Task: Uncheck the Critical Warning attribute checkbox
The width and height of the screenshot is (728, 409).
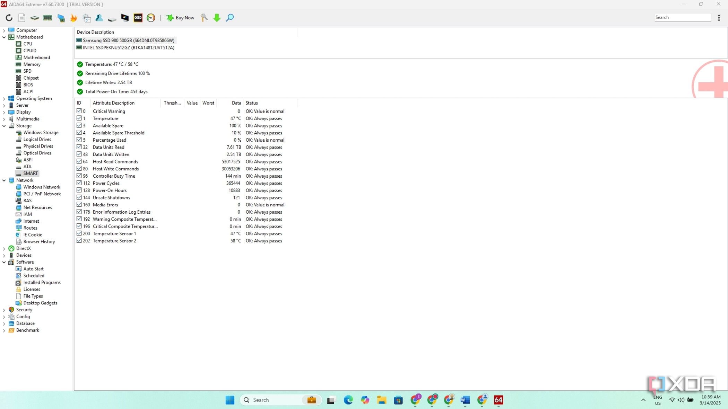Action: point(79,111)
